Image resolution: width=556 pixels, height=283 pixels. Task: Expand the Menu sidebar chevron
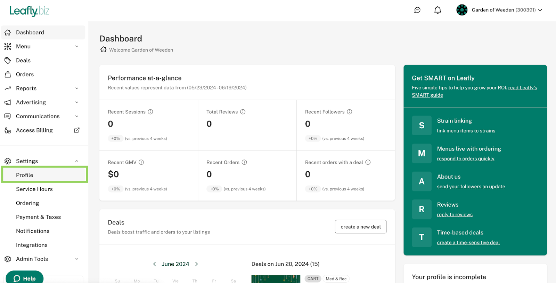(77, 46)
